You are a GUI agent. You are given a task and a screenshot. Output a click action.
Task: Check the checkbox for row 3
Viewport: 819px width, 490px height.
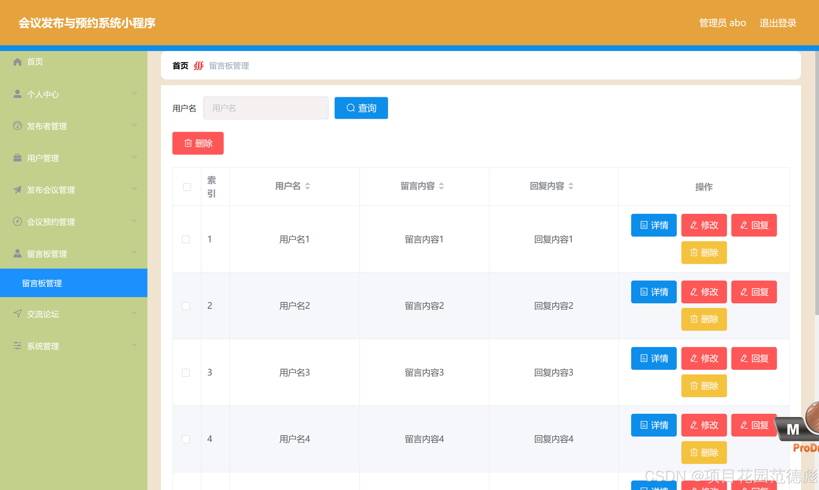186,373
